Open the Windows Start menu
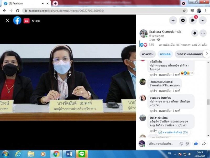This screenshot has height=158, width=210. coord(5,154)
